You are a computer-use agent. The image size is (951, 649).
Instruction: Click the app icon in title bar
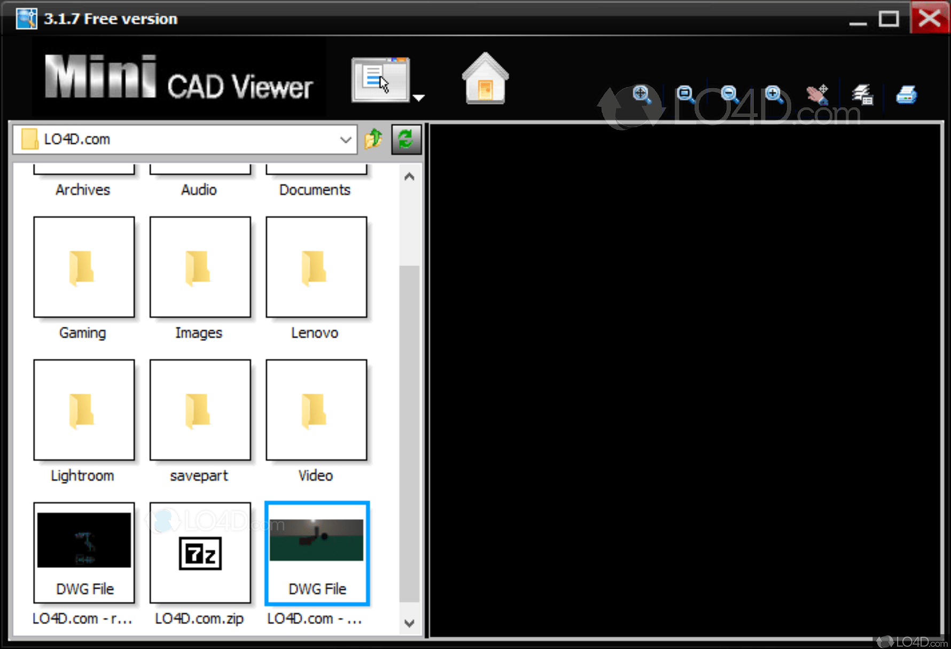click(26, 19)
